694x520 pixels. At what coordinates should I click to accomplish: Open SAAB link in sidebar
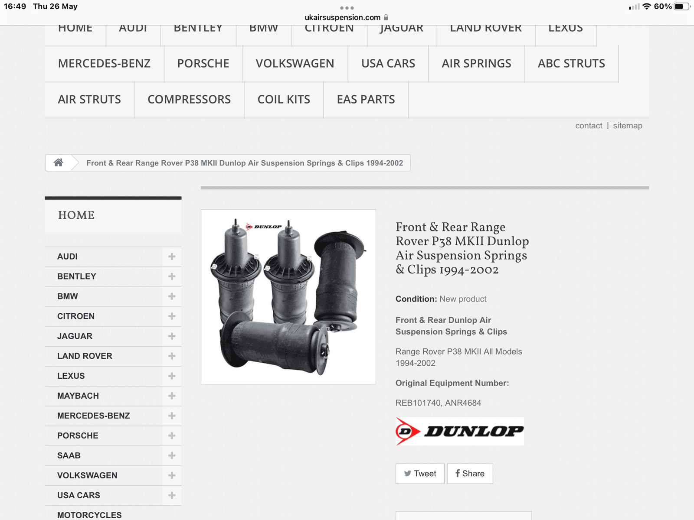click(69, 455)
